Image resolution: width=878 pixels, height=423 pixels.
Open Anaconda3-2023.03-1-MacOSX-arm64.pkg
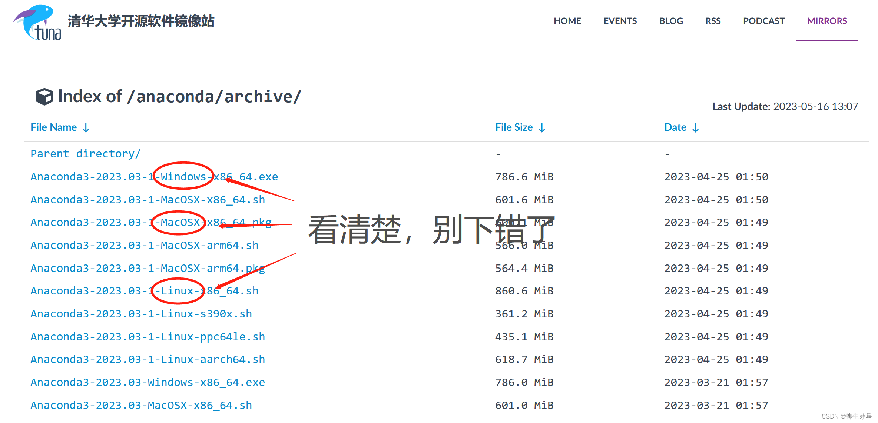pyautogui.click(x=148, y=268)
